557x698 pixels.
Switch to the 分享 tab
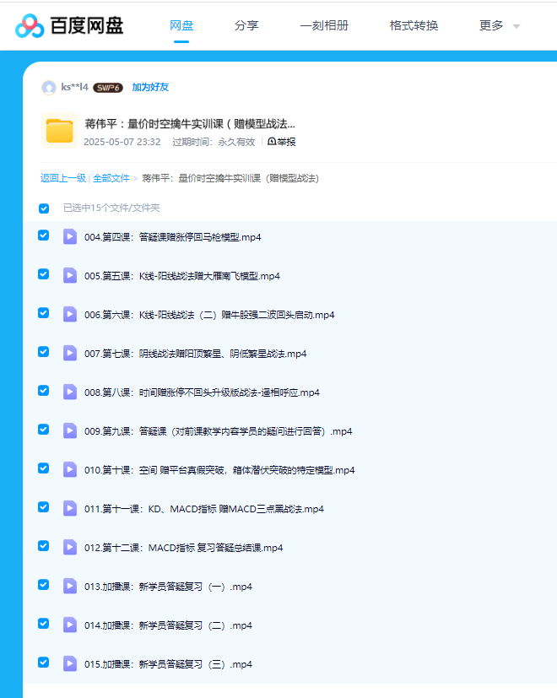pos(246,25)
